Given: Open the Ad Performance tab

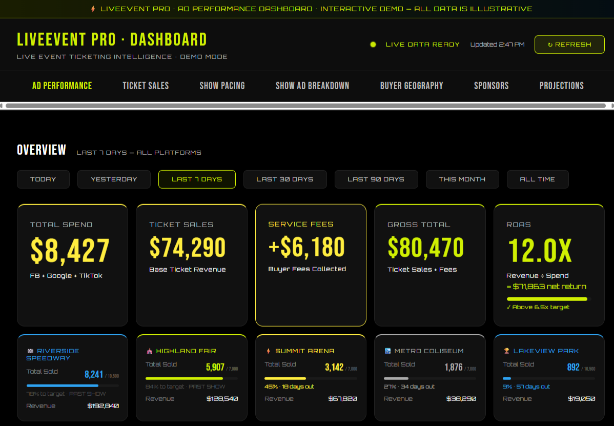Looking at the screenshot, I should 62,86.
